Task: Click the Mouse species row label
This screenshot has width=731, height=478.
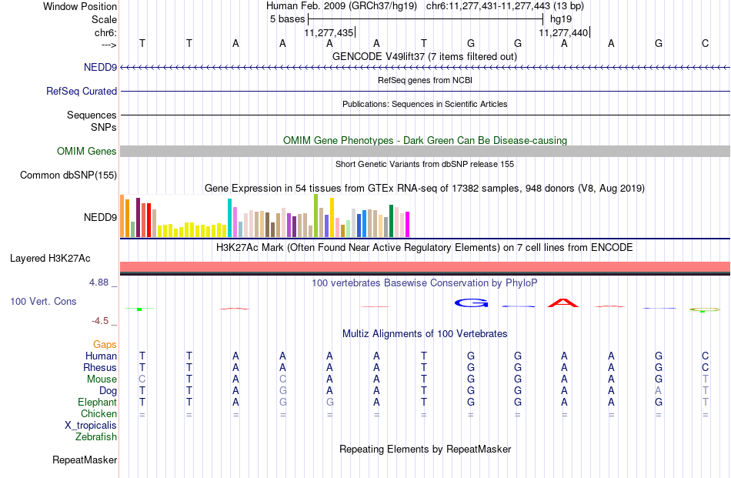Action: tap(102, 379)
